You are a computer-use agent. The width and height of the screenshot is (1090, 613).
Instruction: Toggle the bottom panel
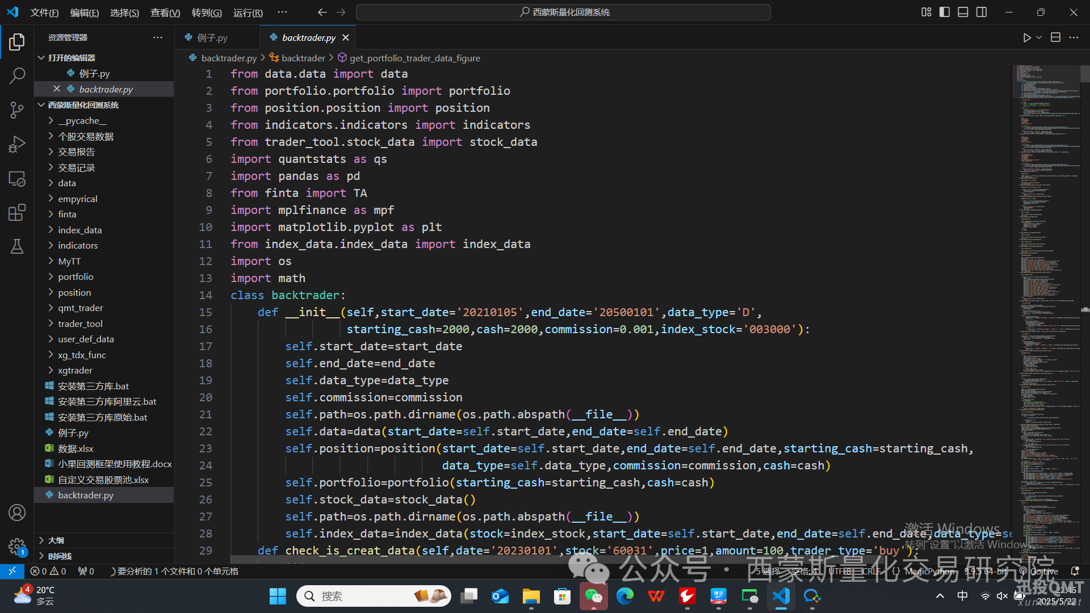963,12
